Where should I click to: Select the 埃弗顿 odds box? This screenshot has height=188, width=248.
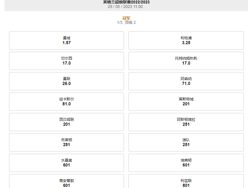click(186, 163)
